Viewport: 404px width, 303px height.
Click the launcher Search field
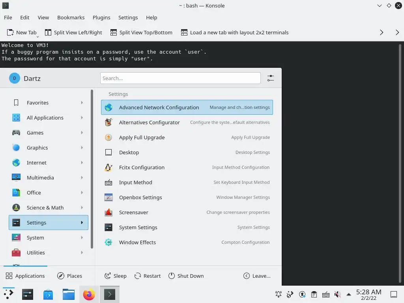point(180,78)
